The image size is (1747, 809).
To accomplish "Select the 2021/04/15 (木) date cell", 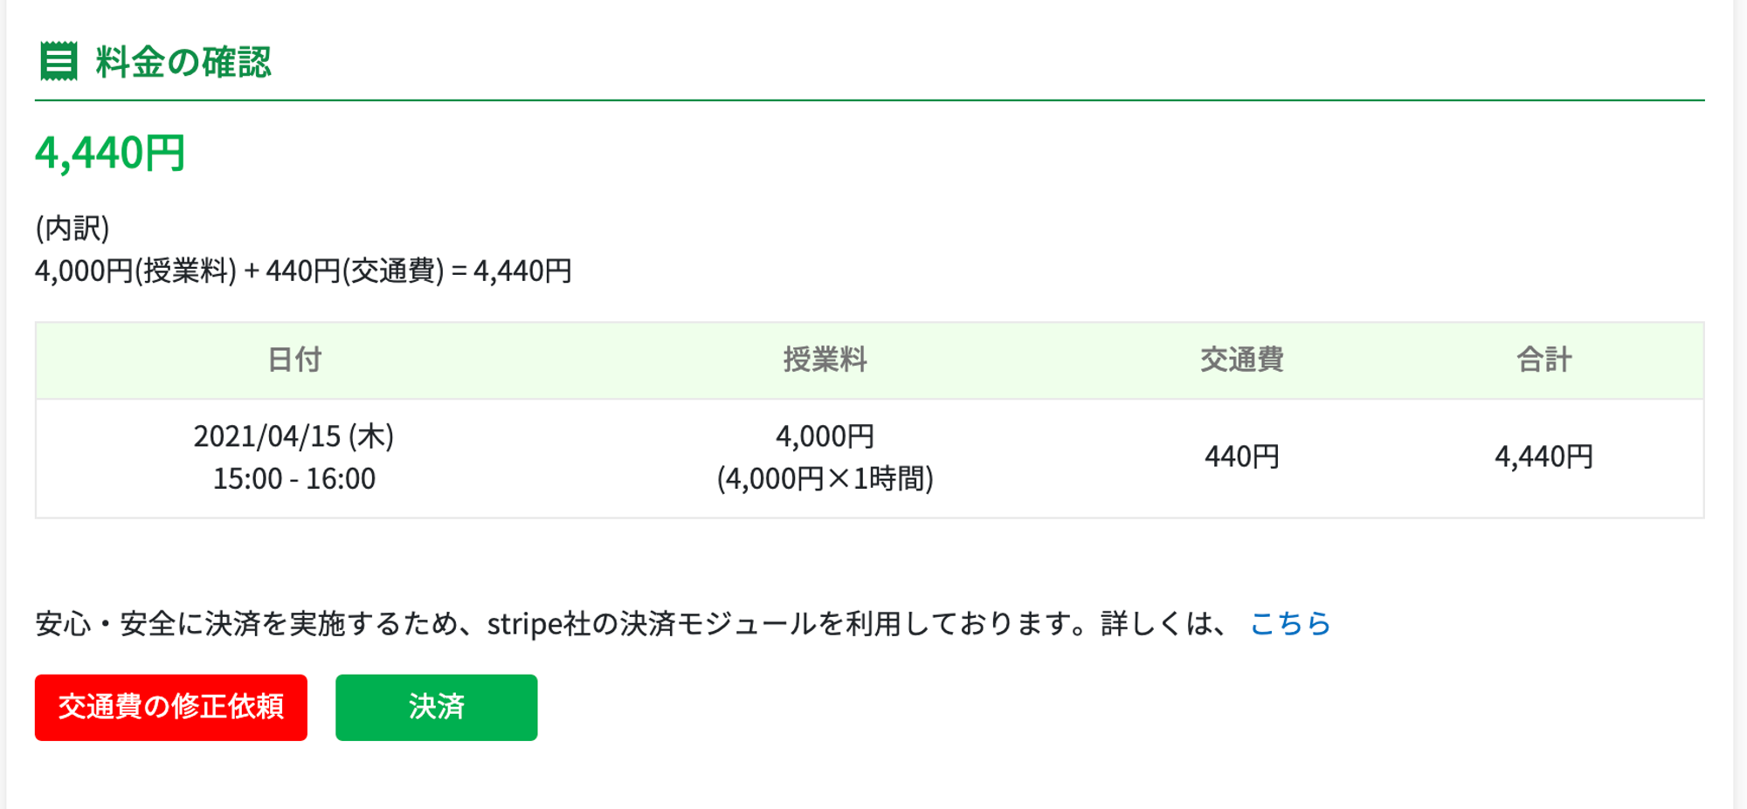I will tap(294, 436).
